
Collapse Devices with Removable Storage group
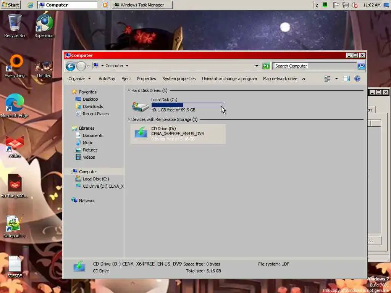pyautogui.click(x=129, y=119)
